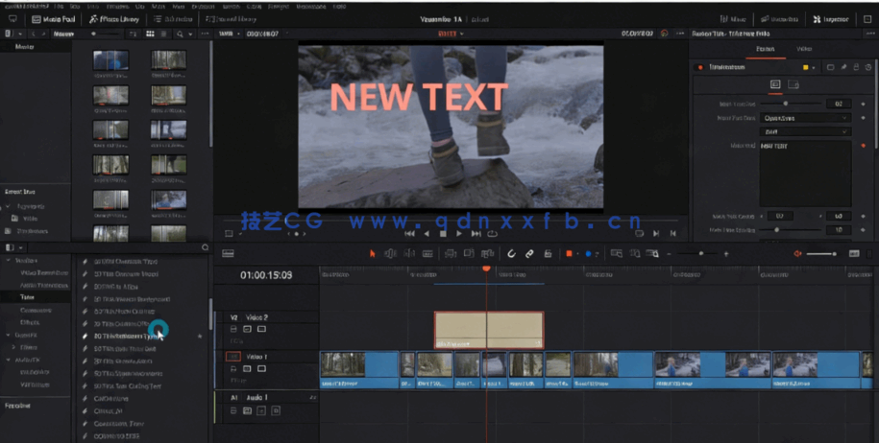Open the Sound Library panel
The width and height of the screenshot is (879, 443).
[x=231, y=19]
